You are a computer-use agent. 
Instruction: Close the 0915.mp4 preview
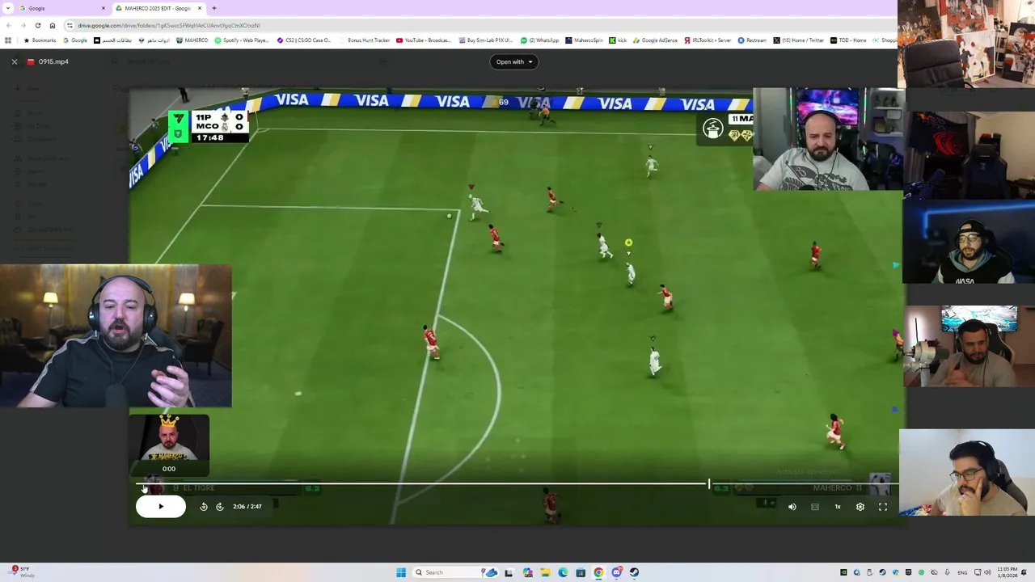point(14,61)
